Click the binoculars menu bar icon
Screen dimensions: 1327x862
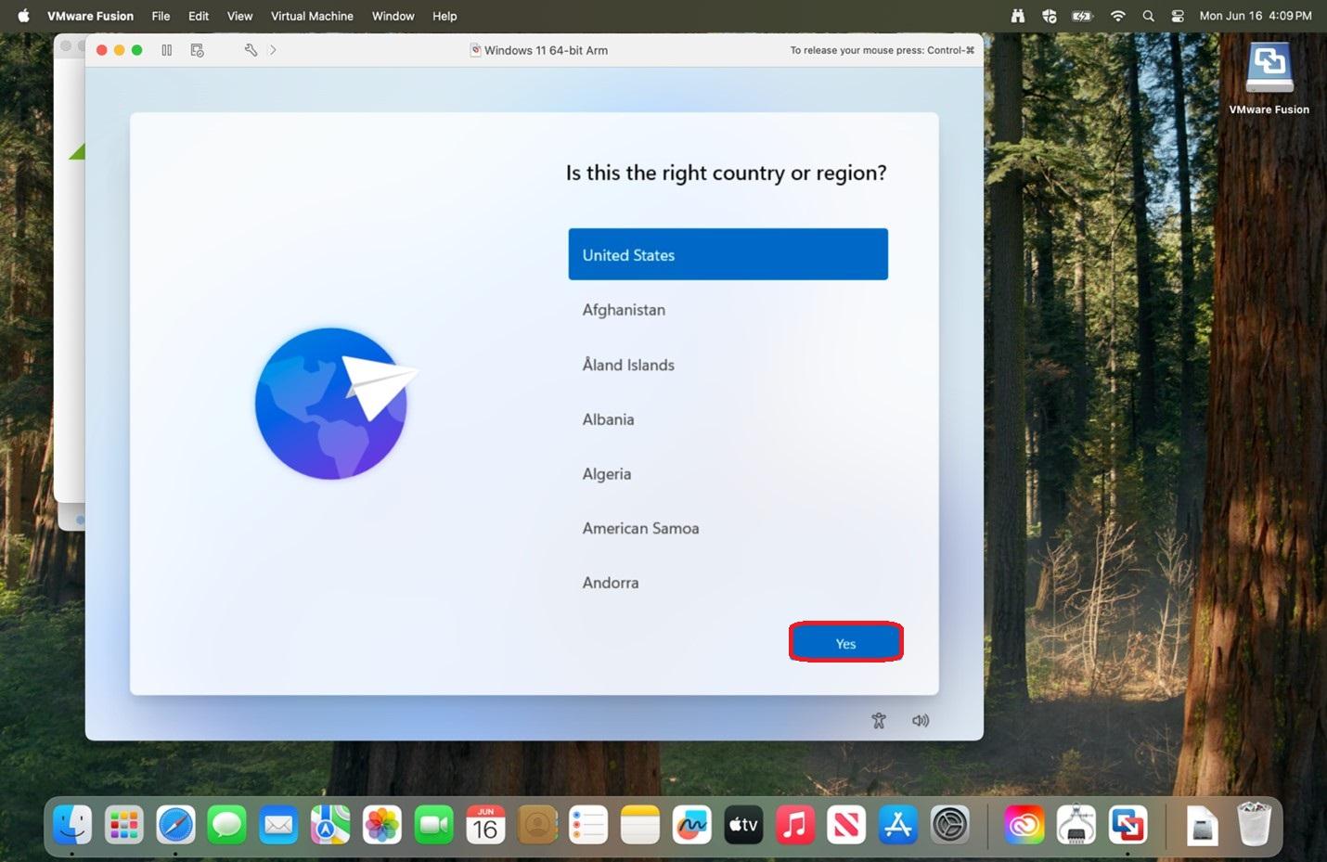1018,16
